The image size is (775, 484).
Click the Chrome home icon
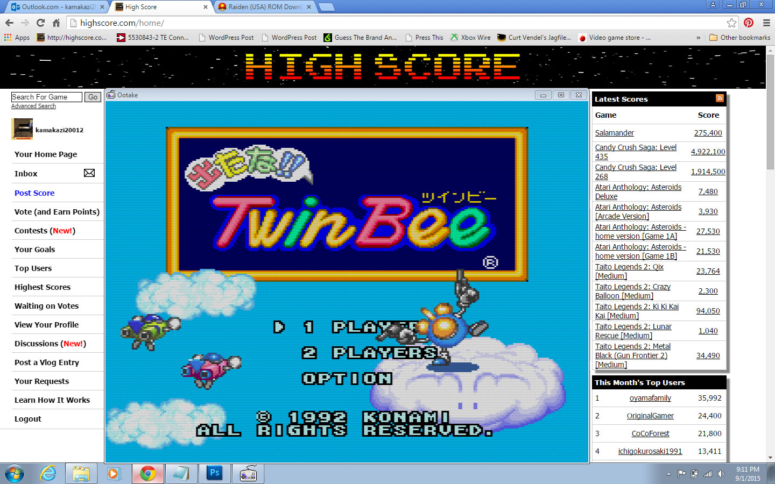pyautogui.click(x=56, y=23)
